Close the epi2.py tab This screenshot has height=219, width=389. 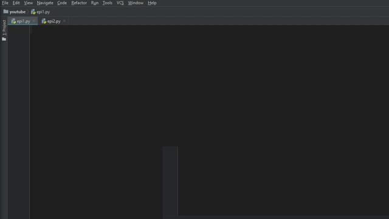64,21
